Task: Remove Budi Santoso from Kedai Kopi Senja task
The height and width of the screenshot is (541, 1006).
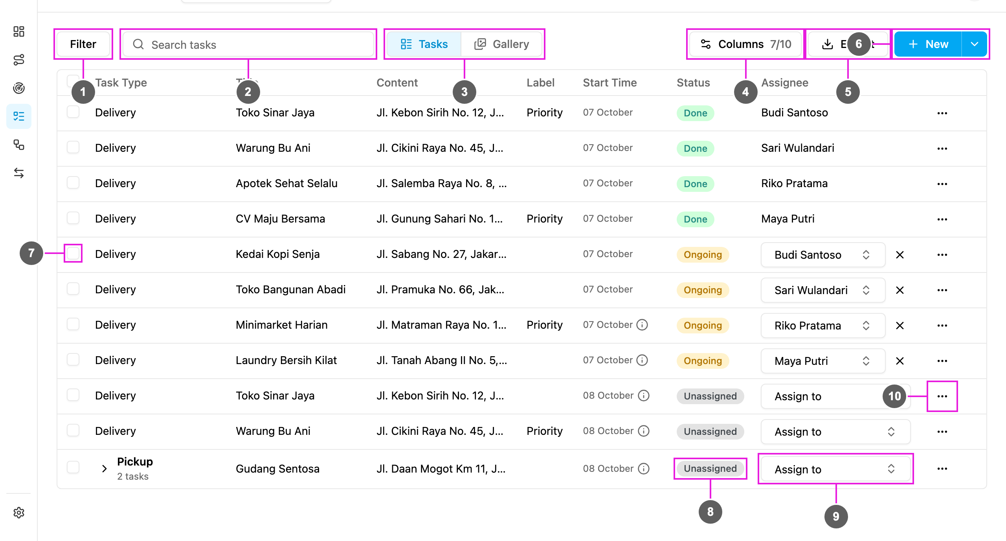Action: point(900,255)
